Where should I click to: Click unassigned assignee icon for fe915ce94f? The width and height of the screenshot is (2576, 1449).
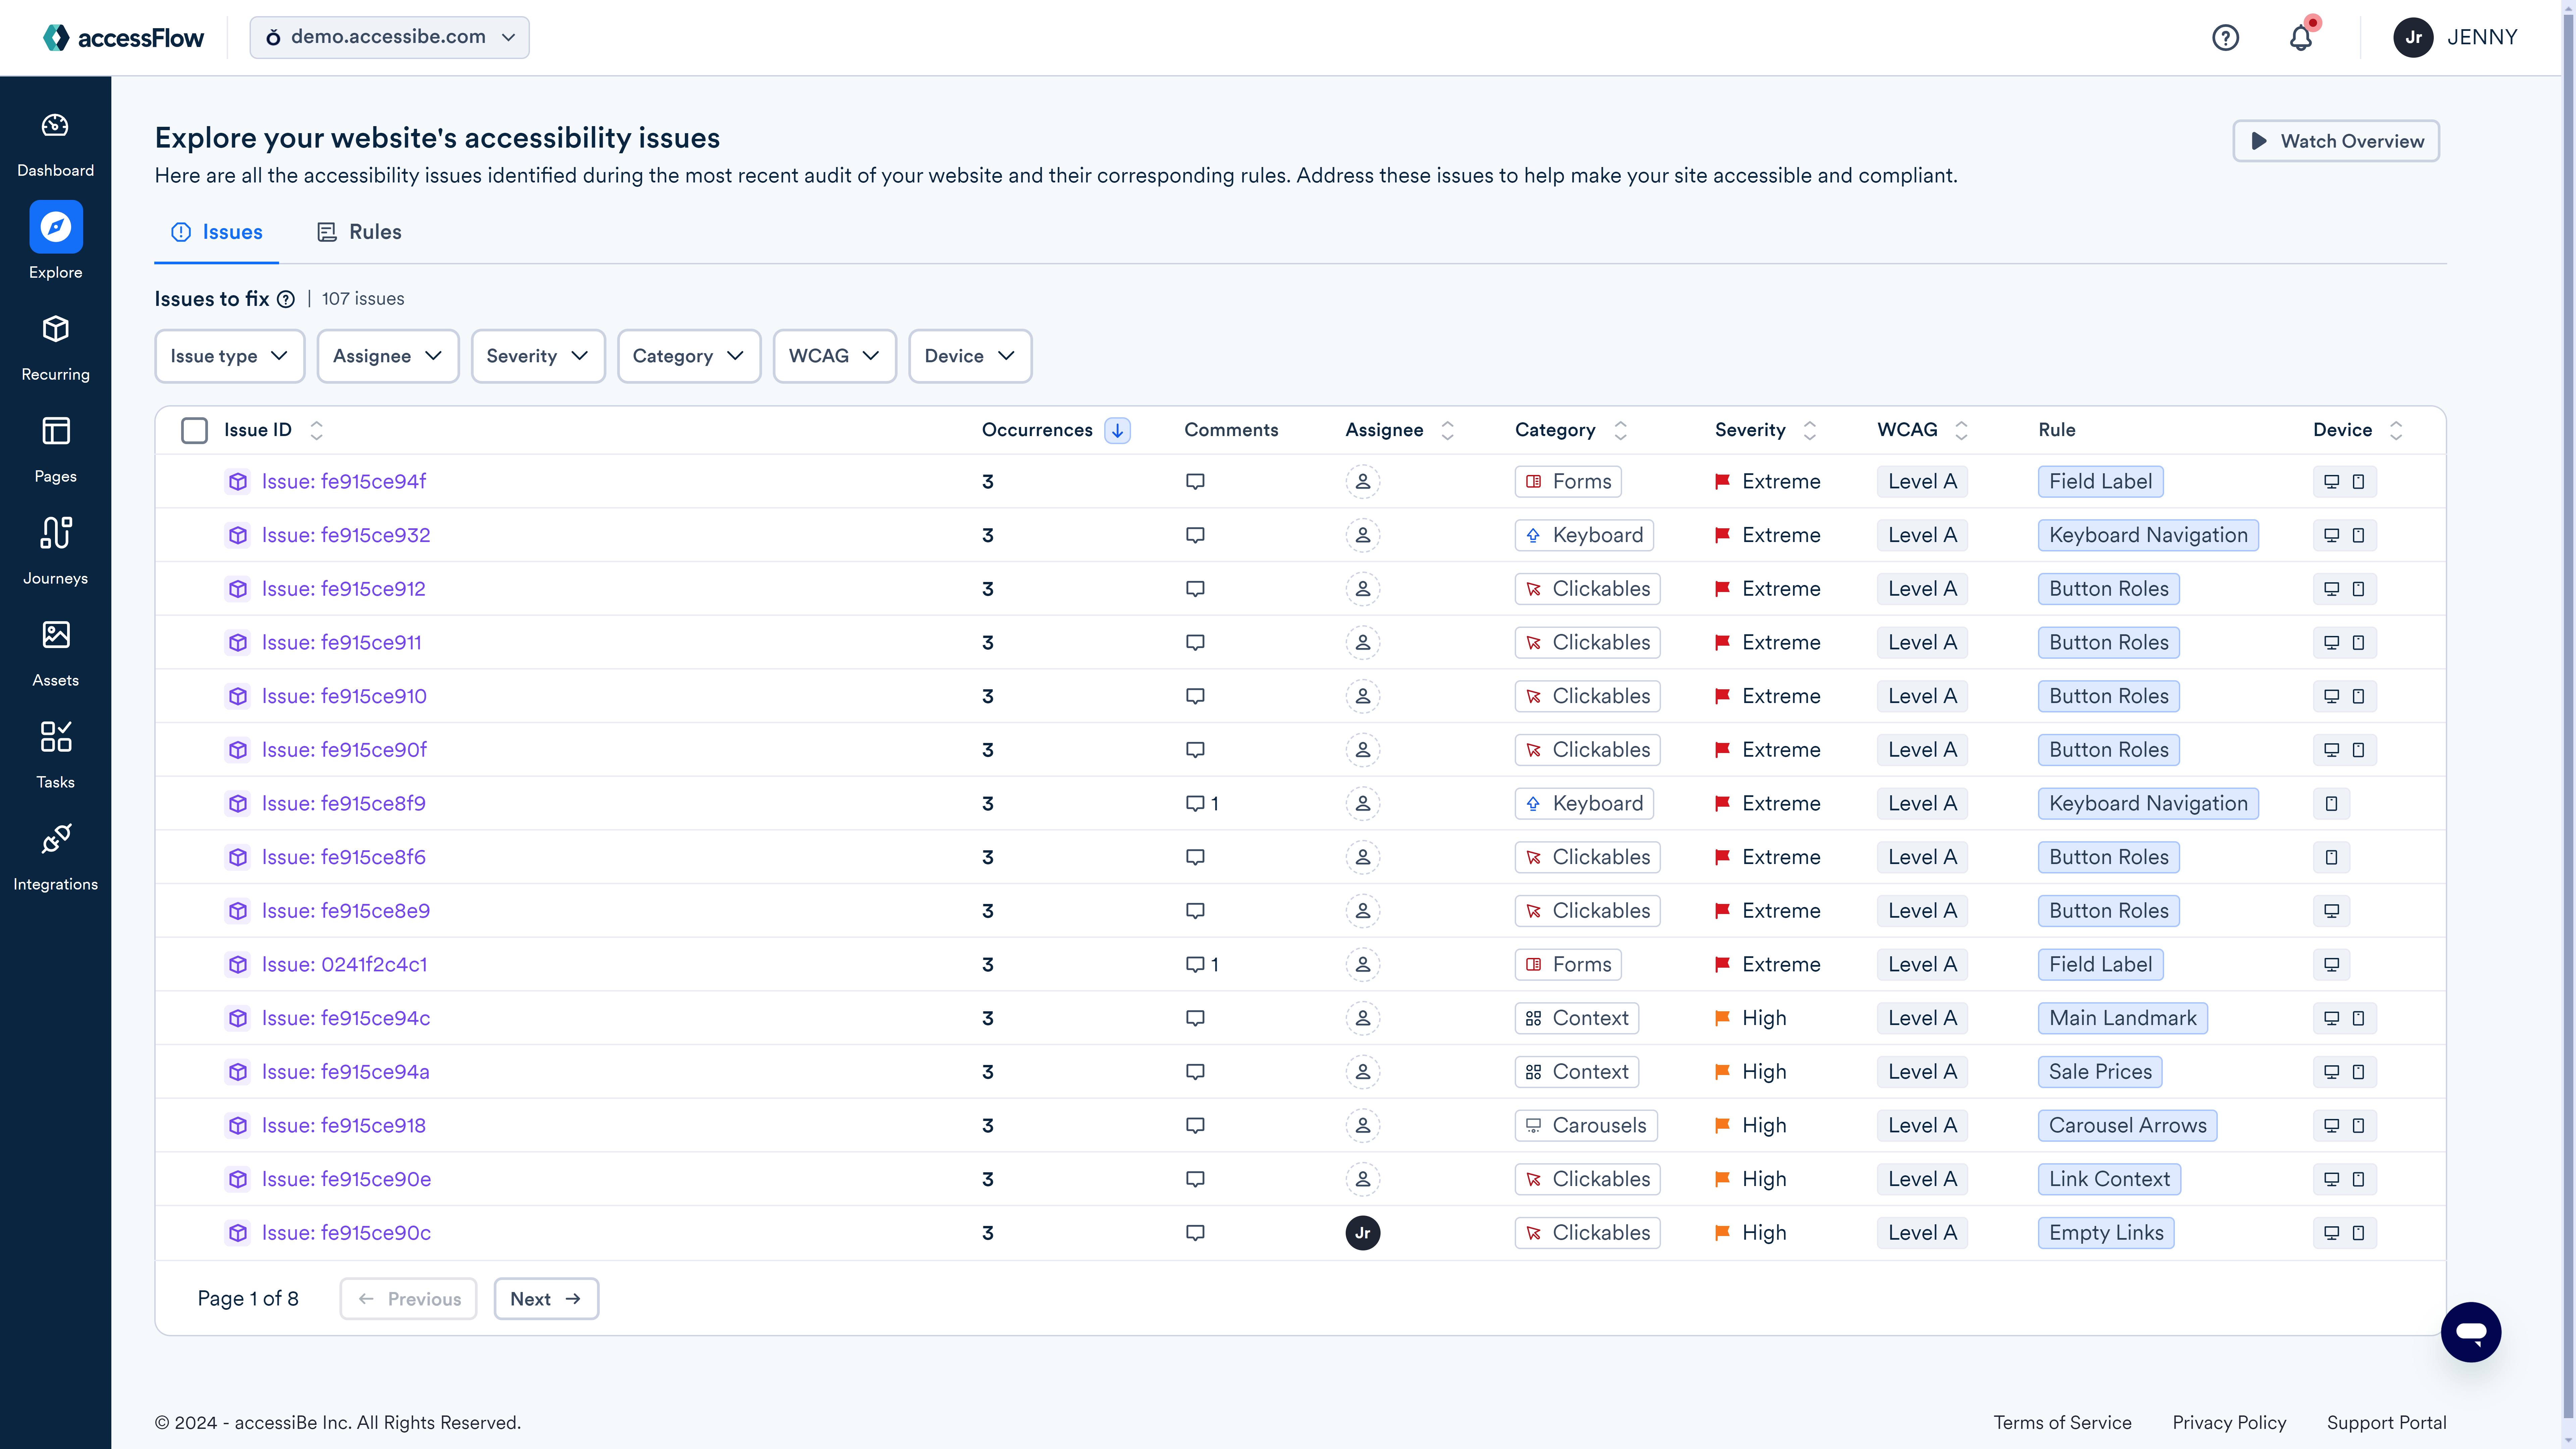[1362, 481]
